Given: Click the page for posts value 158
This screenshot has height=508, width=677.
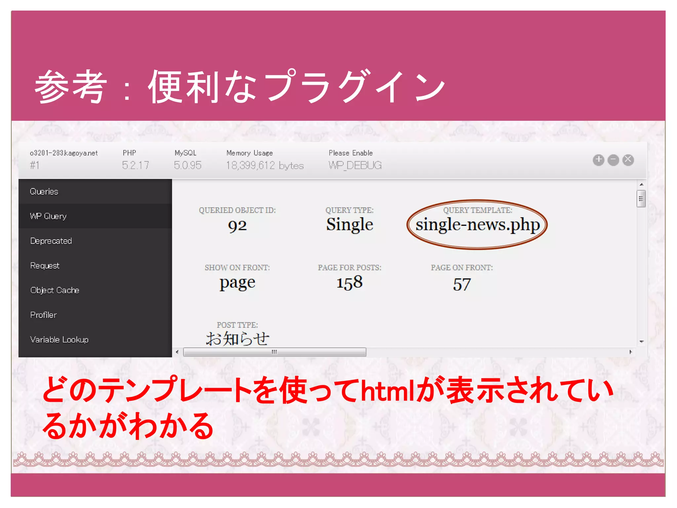Looking at the screenshot, I should tap(349, 283).
